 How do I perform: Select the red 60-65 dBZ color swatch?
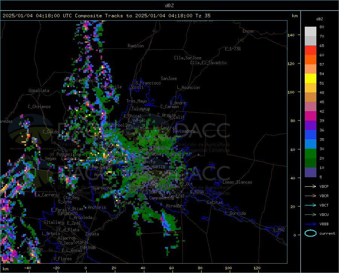(310, 50)
